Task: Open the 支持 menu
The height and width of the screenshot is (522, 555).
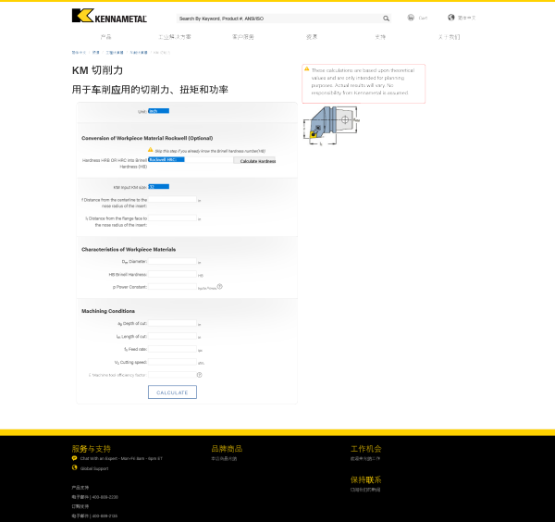Action: click(x=380, y=37)
